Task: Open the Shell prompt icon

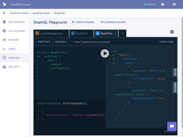Action: 4,49
